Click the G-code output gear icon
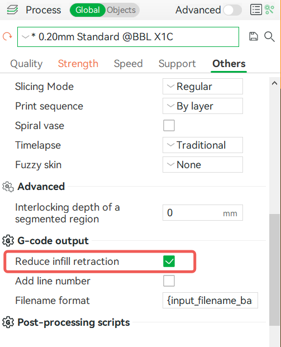Image resolution: width=281 pixels, height=347 pixels. coord(8,241)
